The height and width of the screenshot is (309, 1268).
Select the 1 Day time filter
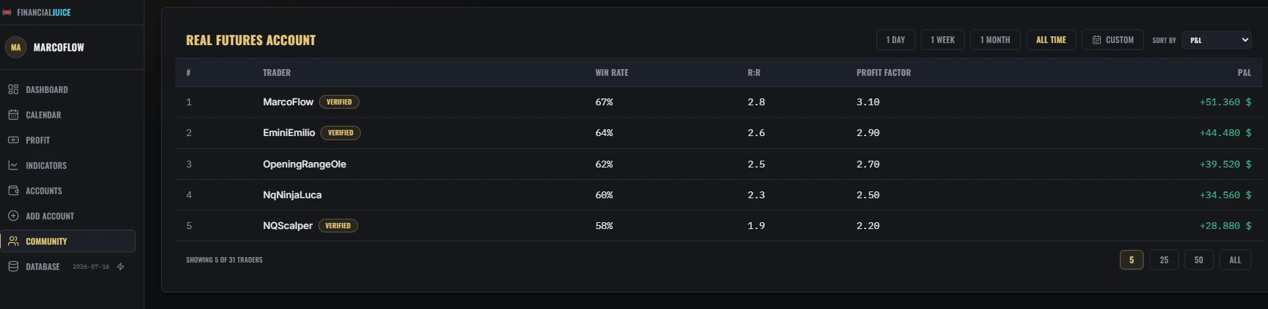[896, 40]
